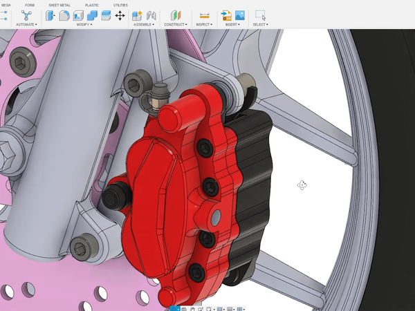415x311 pixels.
Task: Choose the Pan hand tool in navigation bar
Action: click(x=192, y=308)
